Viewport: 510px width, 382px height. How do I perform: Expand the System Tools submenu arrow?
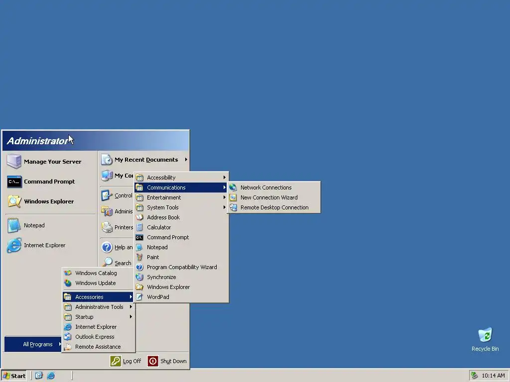coord(225,207)
